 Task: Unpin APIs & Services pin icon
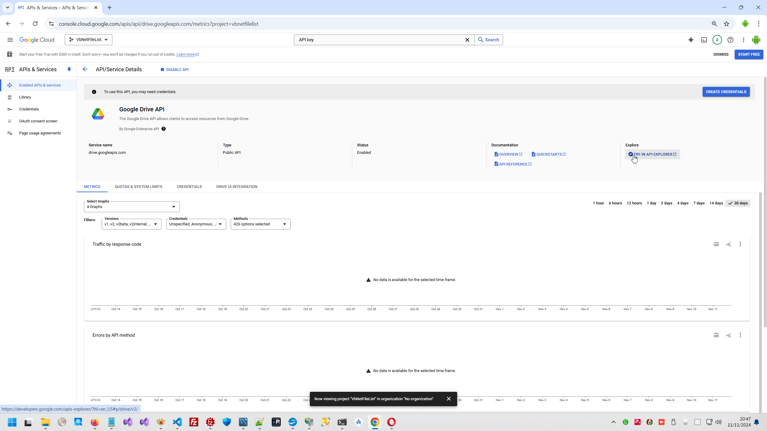[69, 69]
